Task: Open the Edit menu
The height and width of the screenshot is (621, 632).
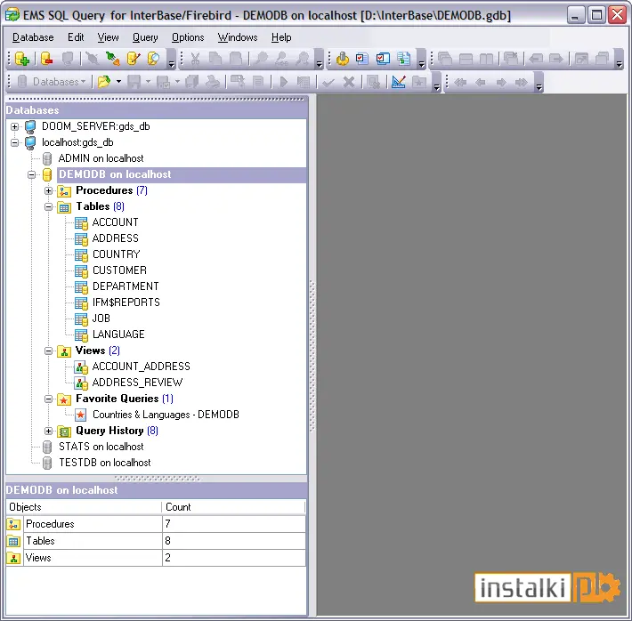Action: click(76, 37)
